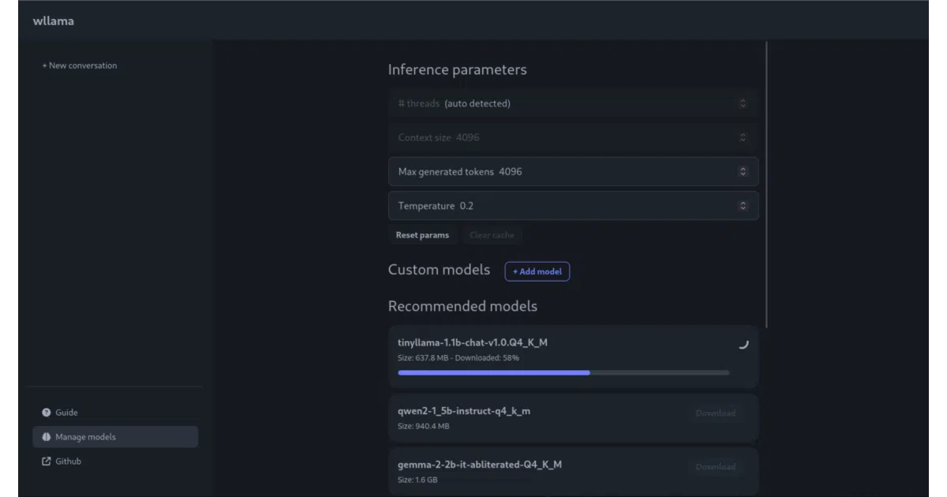Open Manage models section

[115, 437]
